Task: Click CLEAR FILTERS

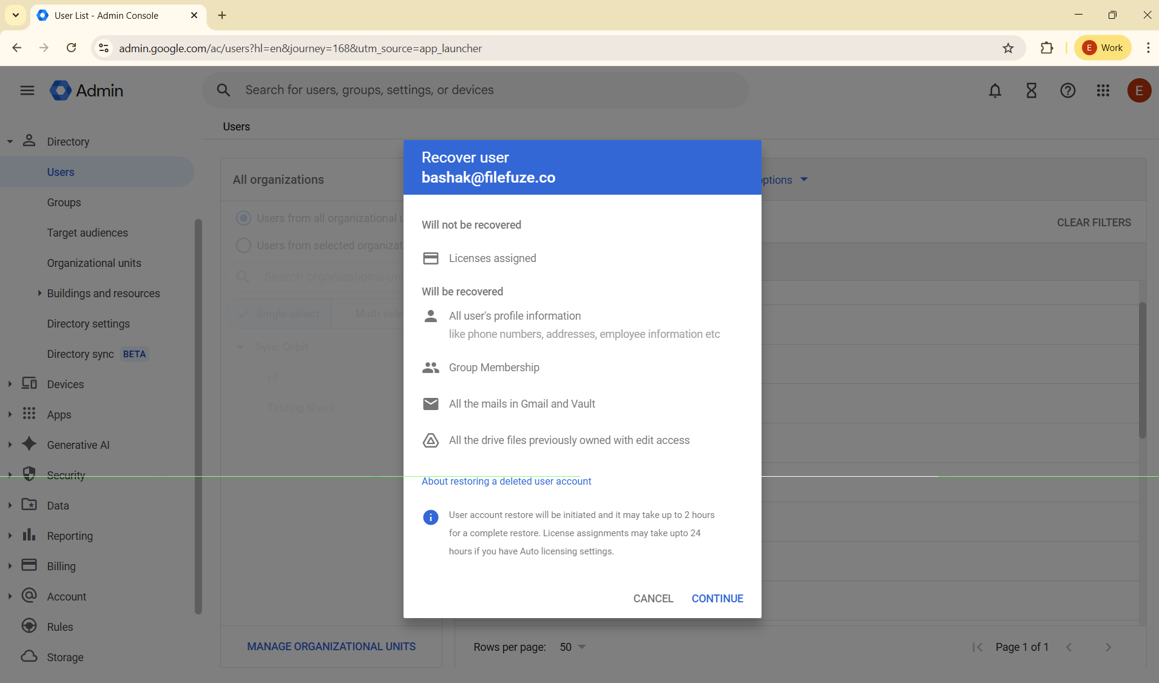Action: tap(1093, 223)
